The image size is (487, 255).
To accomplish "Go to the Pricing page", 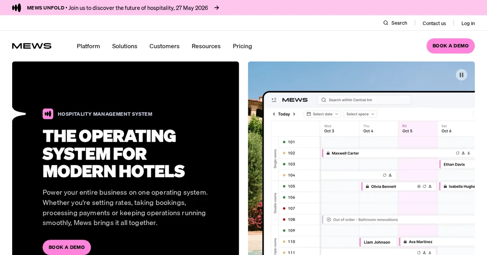I will click(242, 46).
